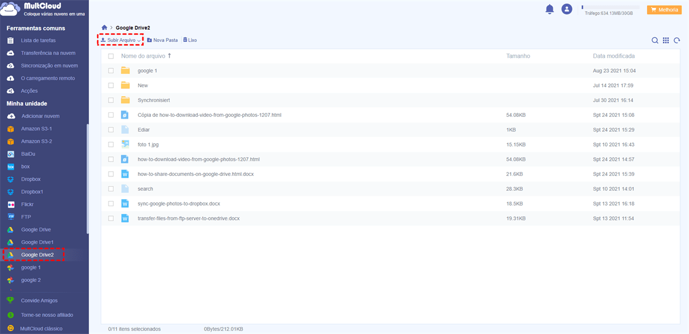
Task: Check the checkbox next to the google 1 folder
Action: [x=111, y=70]
